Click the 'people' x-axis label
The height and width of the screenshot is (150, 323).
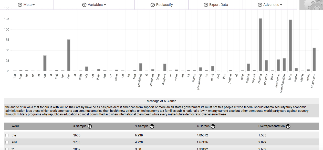[x=231, y=78]
